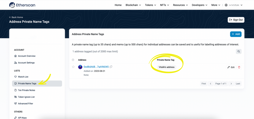Click the Token Ignore List eye-slash icon

coord(15,97)
